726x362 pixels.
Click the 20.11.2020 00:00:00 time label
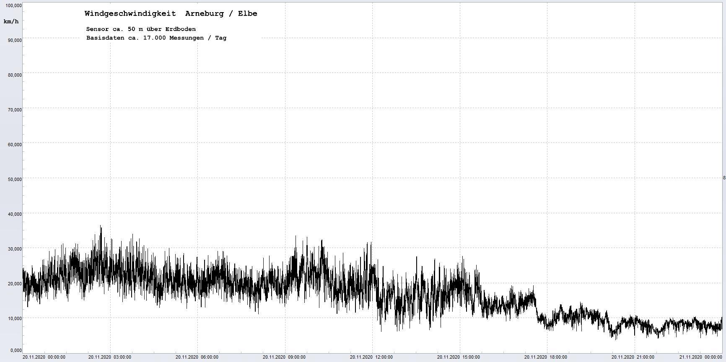pyautogui.click(x=44, y=357)
